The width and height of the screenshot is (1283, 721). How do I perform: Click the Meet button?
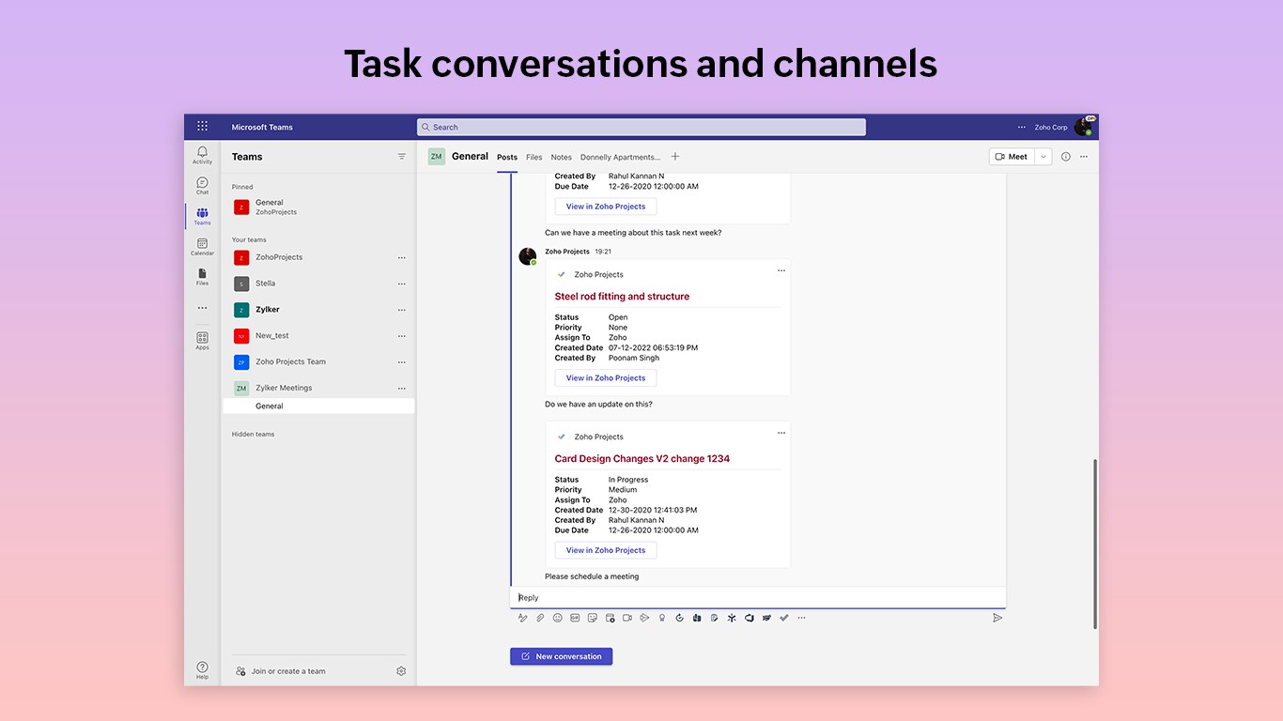click(1012, 157)
